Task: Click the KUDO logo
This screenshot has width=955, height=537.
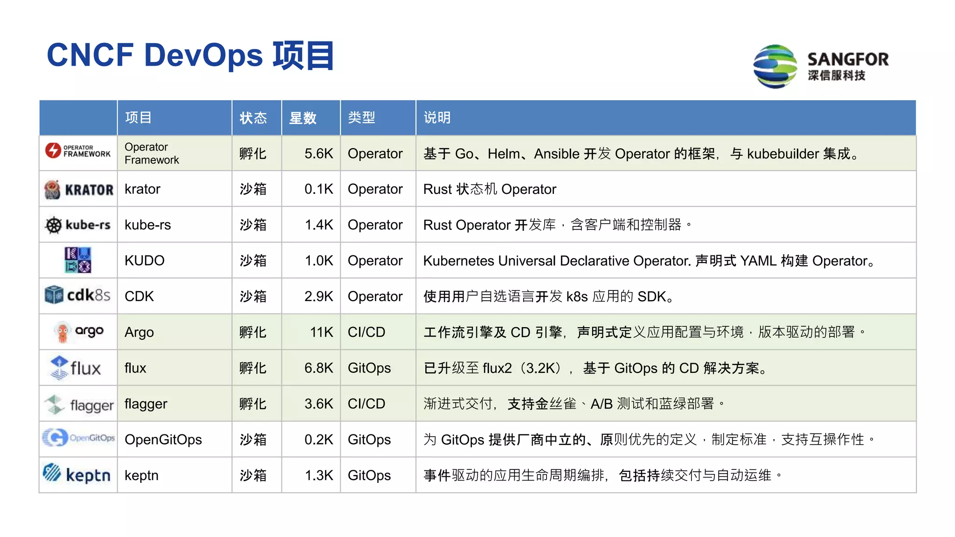Action: [78, 260]
